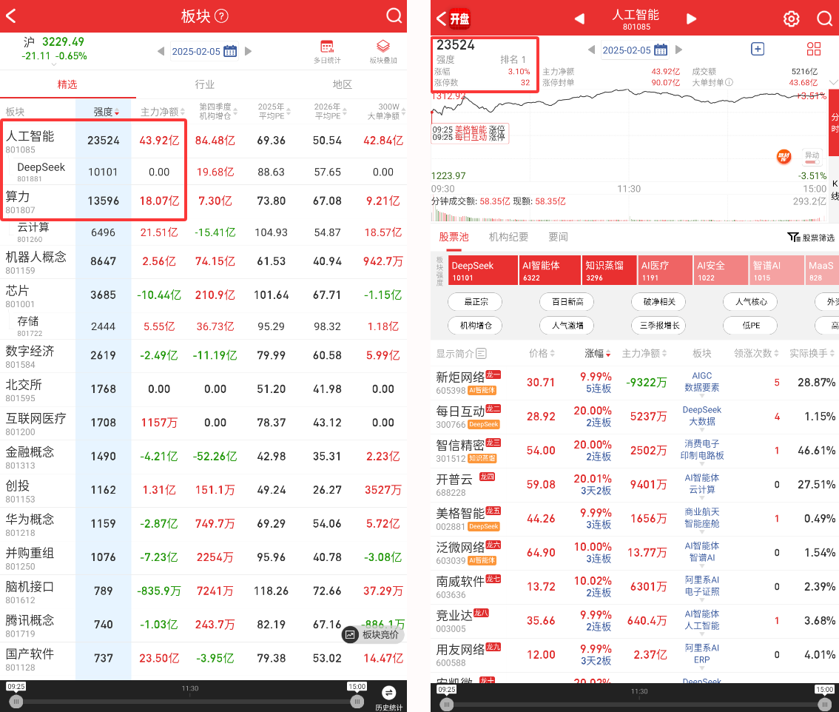This screenshot has height=712, width=839.
Task: Switch to the 机构纪要 tab
Action: 508,237
